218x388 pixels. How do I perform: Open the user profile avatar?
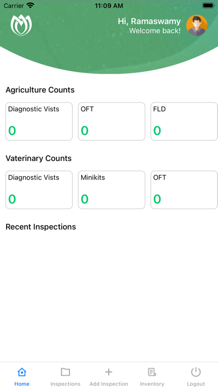[196, 25]
